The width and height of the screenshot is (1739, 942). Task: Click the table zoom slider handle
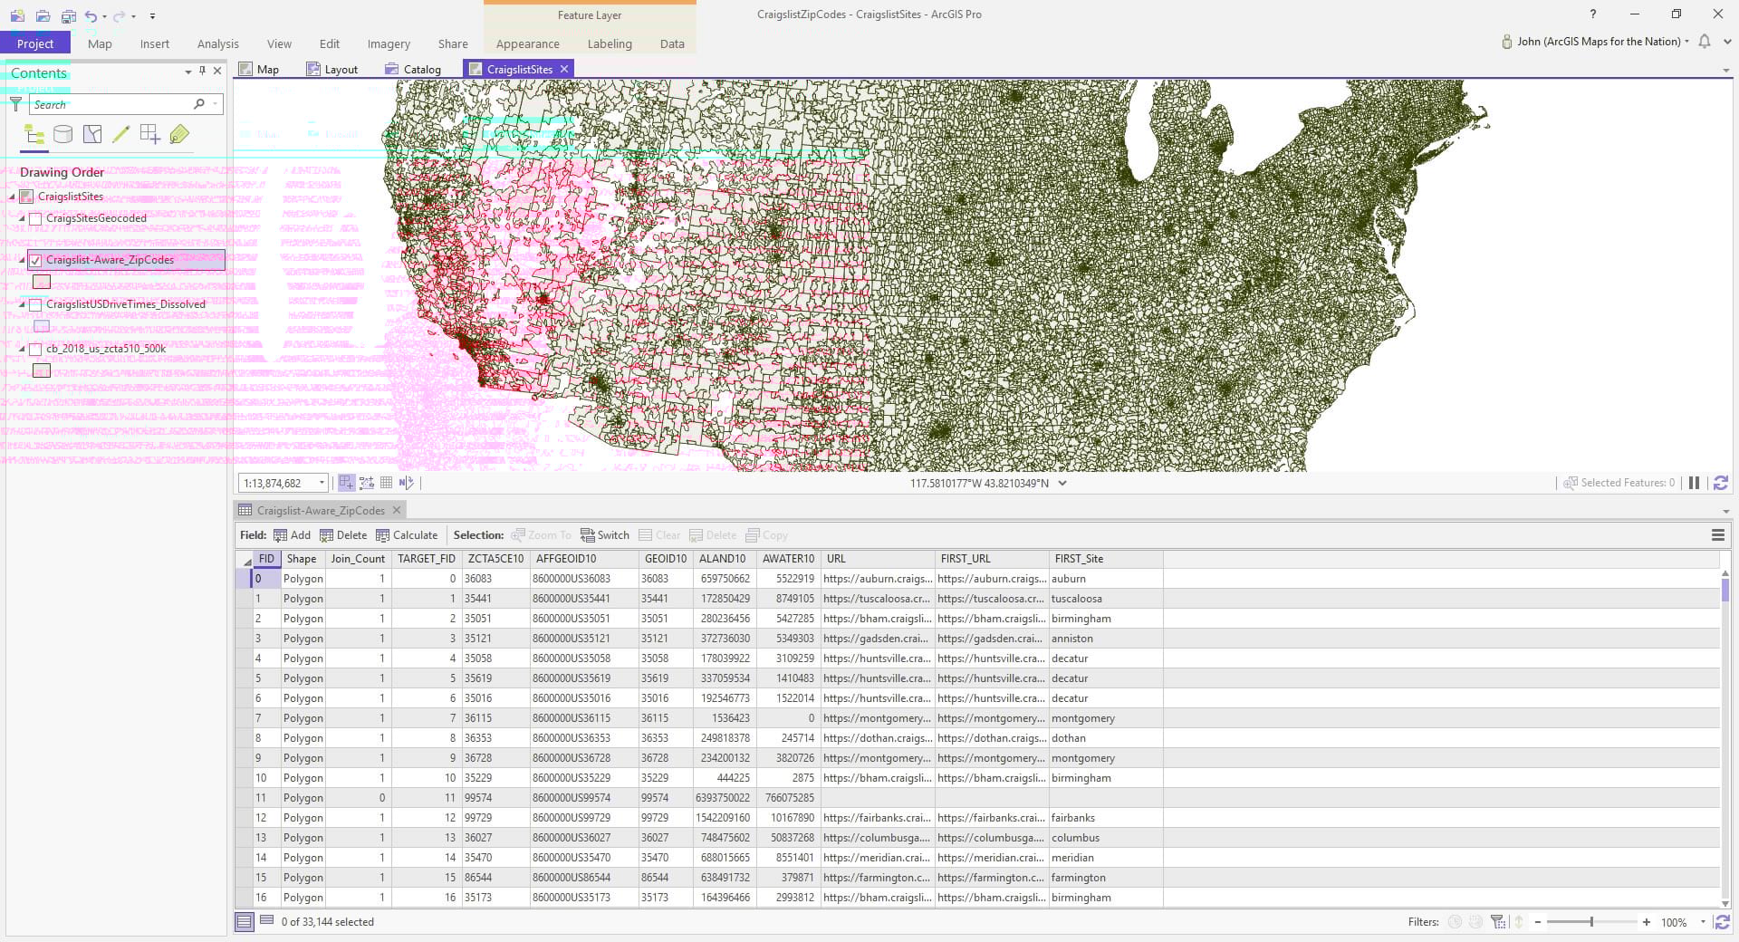(1591, 922)
